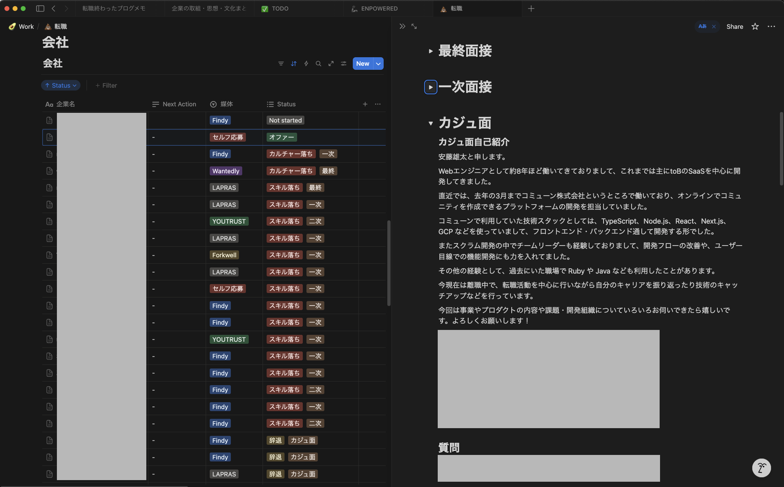Click the Add Filter button
The height and width of the screenshot is (487, 784).
click(106, 85)
